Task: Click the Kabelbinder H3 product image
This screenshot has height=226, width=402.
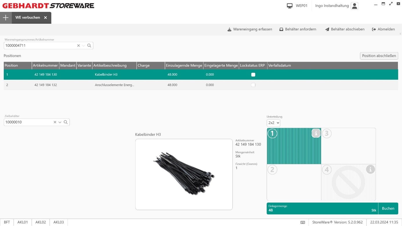Action: point(184,174)
